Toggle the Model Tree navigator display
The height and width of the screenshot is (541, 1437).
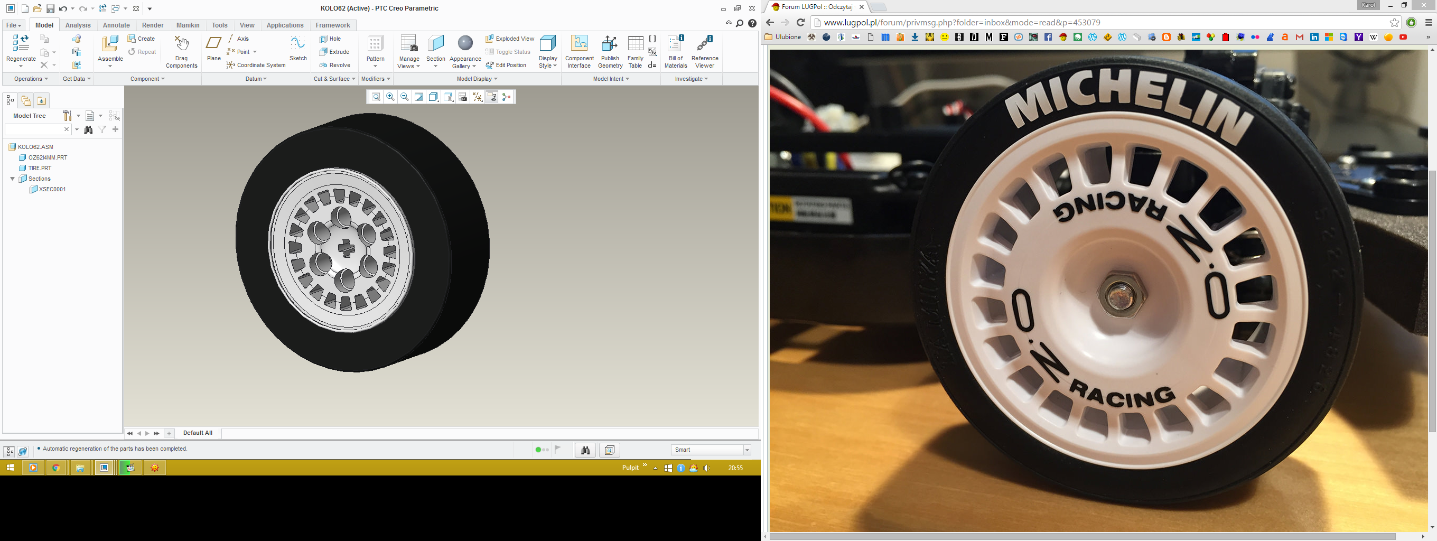pos(10,451)
